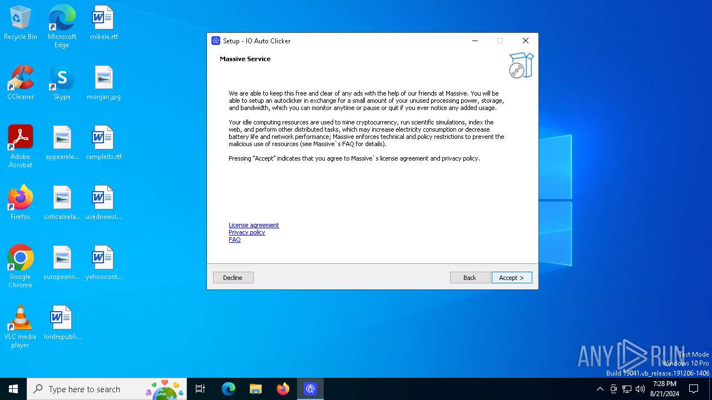
Task: Close the Setup - IO Auto Clicker window
Action: point(526,41)
